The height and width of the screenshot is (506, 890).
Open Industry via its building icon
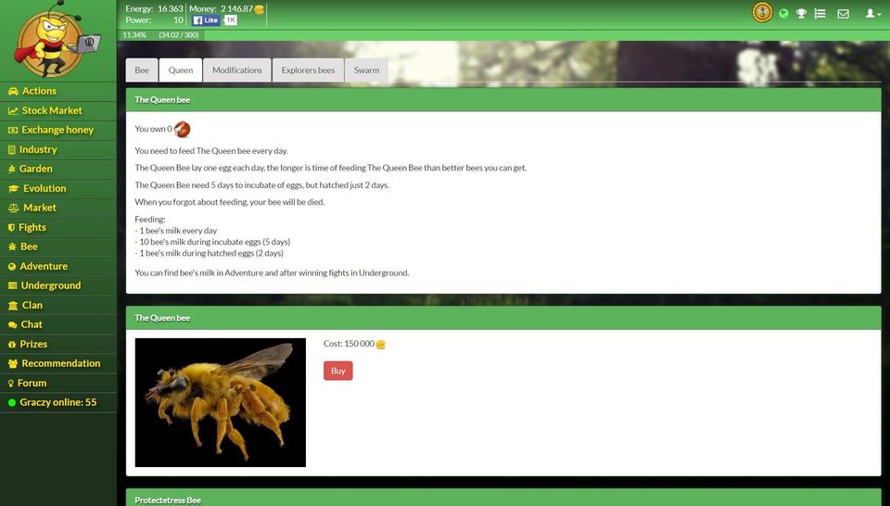[x=12, y=150]
